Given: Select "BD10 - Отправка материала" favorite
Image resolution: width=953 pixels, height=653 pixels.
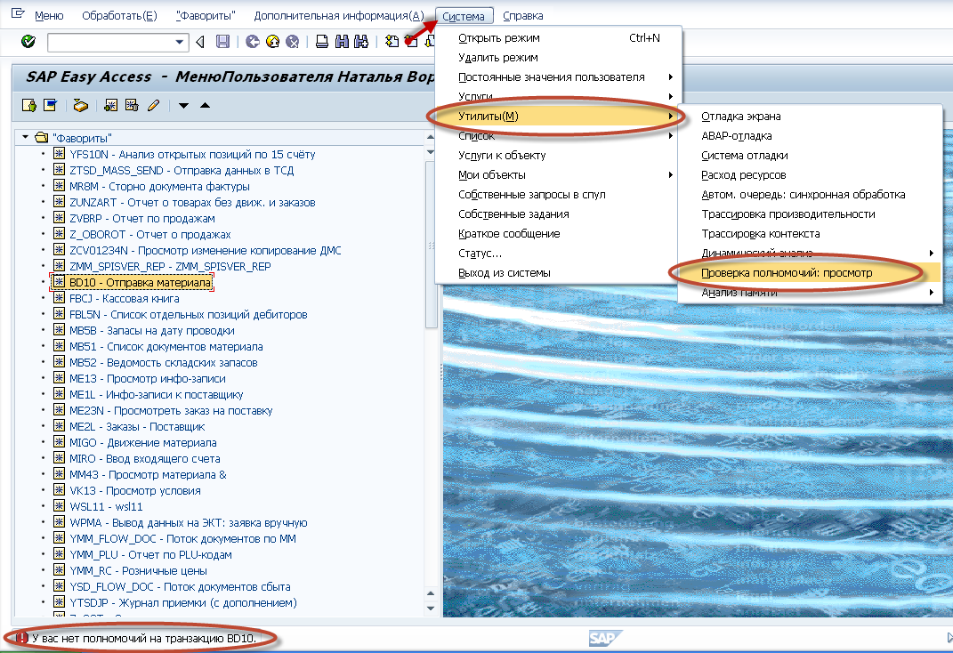Looking at the screenshot, I should (141, 282).
